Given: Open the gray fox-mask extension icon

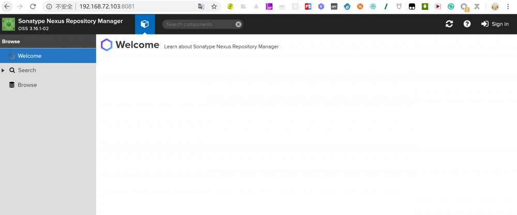Looking at the screenshot, I should coord(399,6).
